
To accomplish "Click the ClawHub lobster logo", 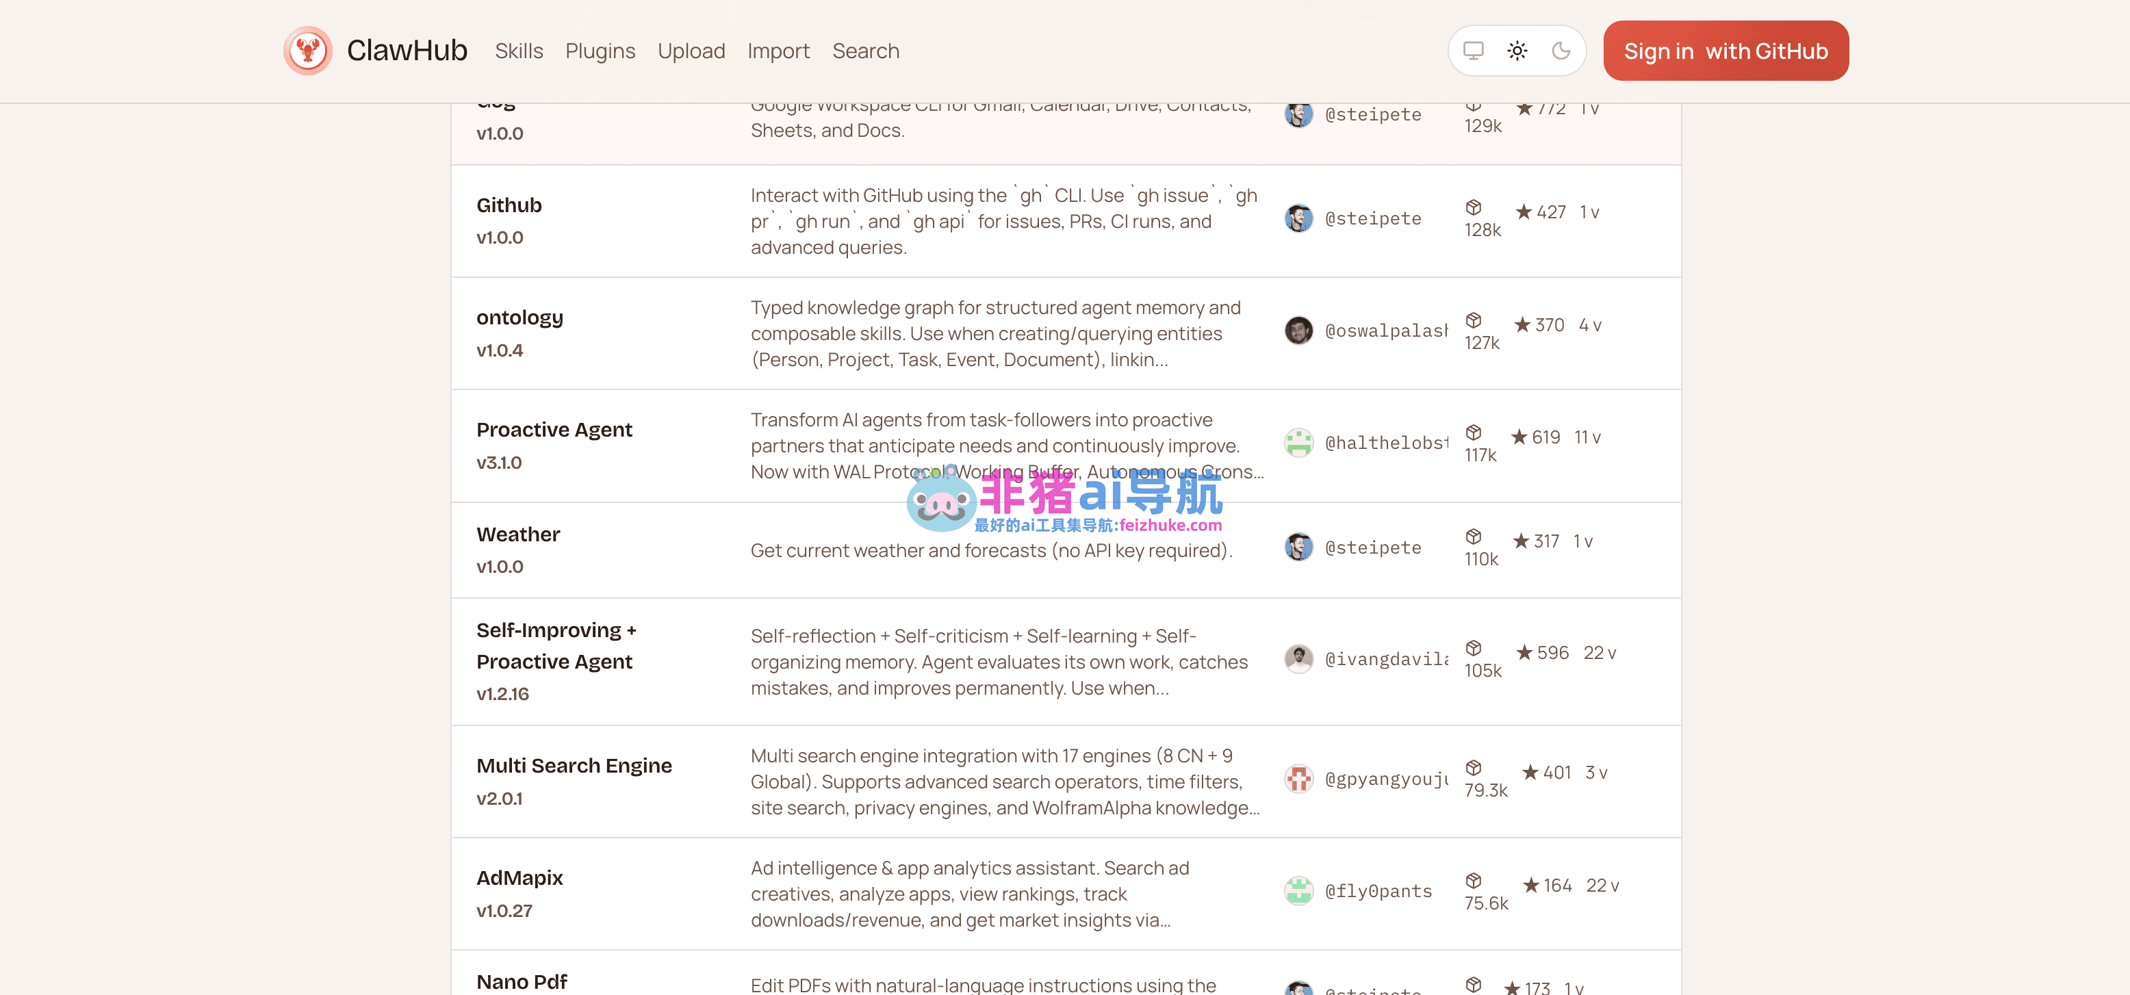I will pos(307,51).
